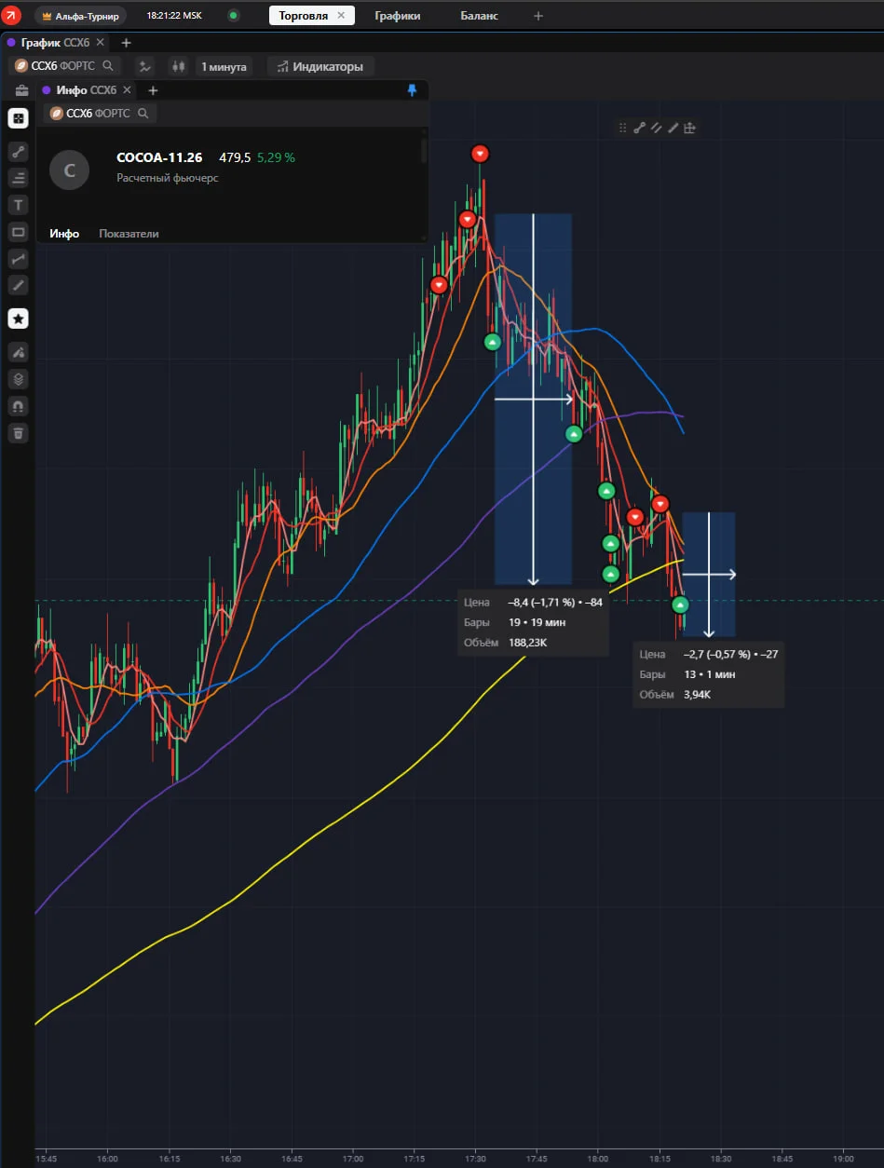884x1168 pixels.
Task: Switch to Торговля workspace tab
Action: pos(303,16)
